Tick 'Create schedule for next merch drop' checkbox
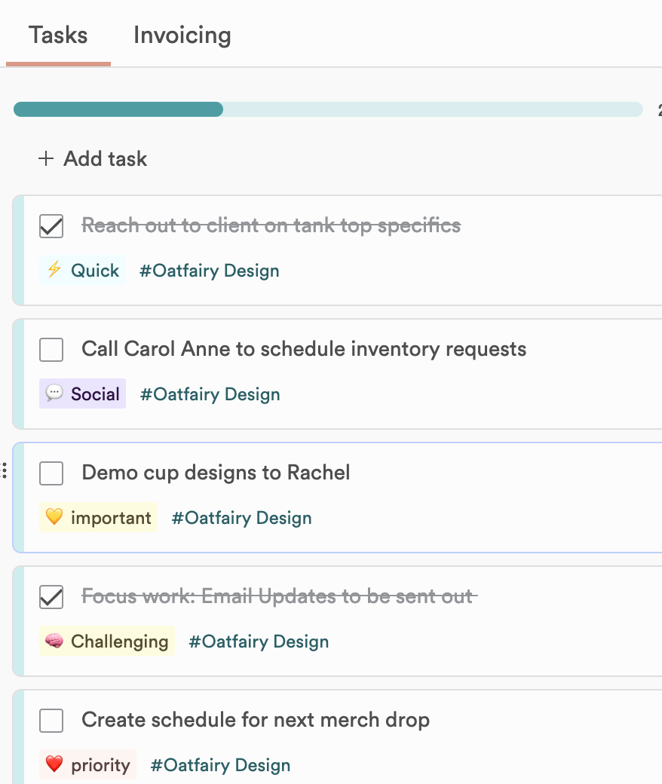The width and height of the screenshot is (662, 784). pos(51,721)
